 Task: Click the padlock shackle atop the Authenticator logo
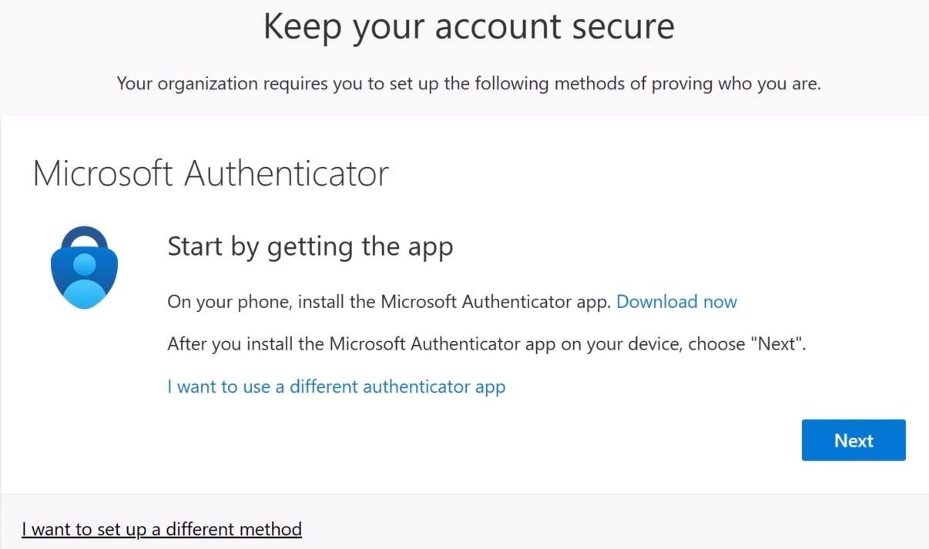click(84, 235)
